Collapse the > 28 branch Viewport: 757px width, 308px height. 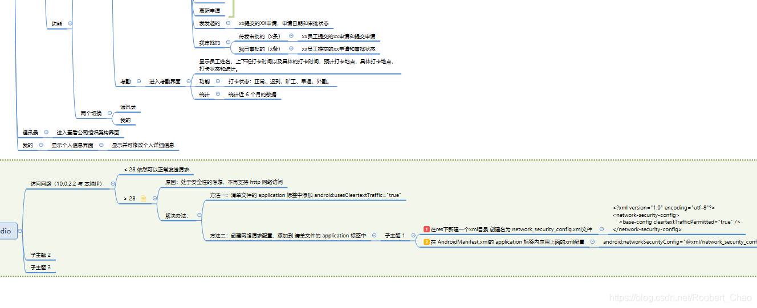coord(154,199)
